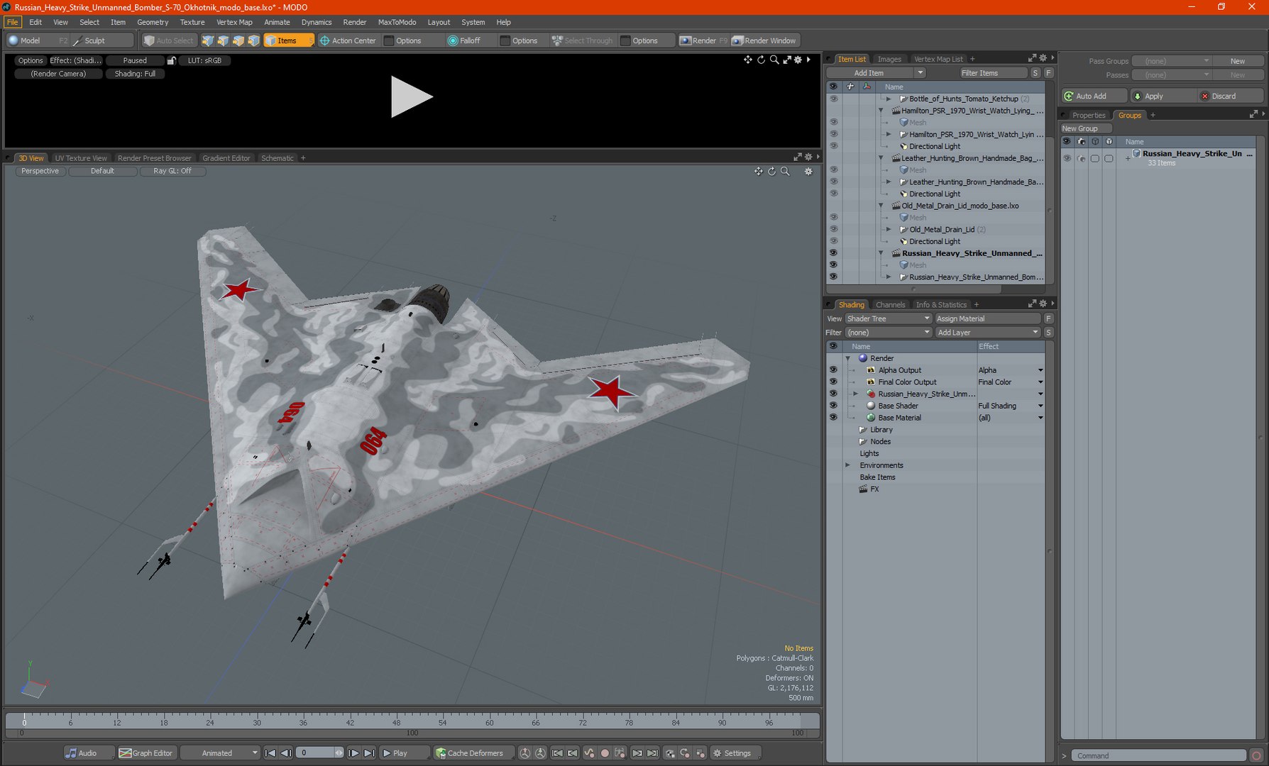Collapse Hamilton_PSR_1970_Wrist_Watch_Lying scene
The height and width of the screenshot is (766, 1269).
coord(881,111)
